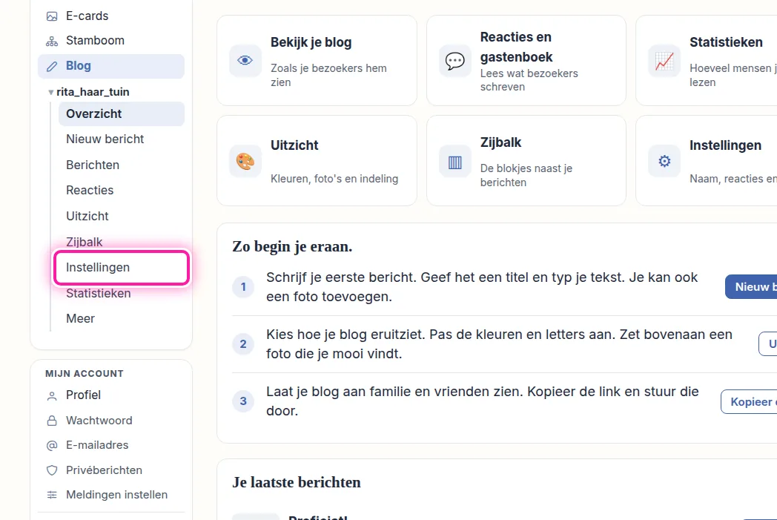Open Stamboom in the sidebar

point(111,41)
